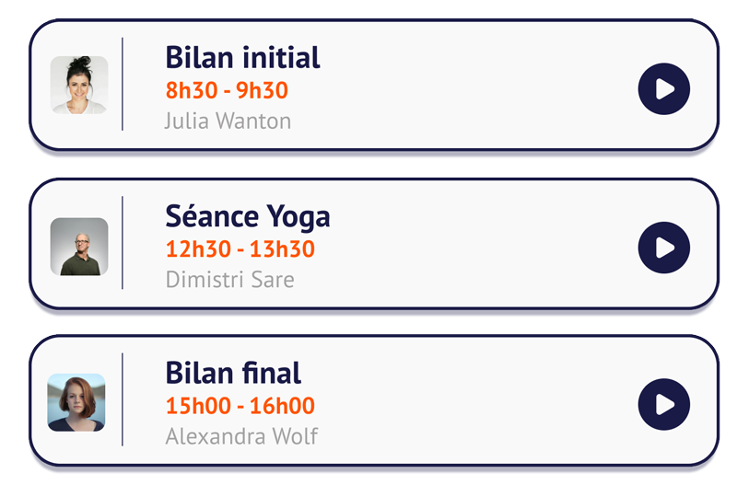
Task: Click the divider line beside Julia's photo
Action: tap(123, 84)
